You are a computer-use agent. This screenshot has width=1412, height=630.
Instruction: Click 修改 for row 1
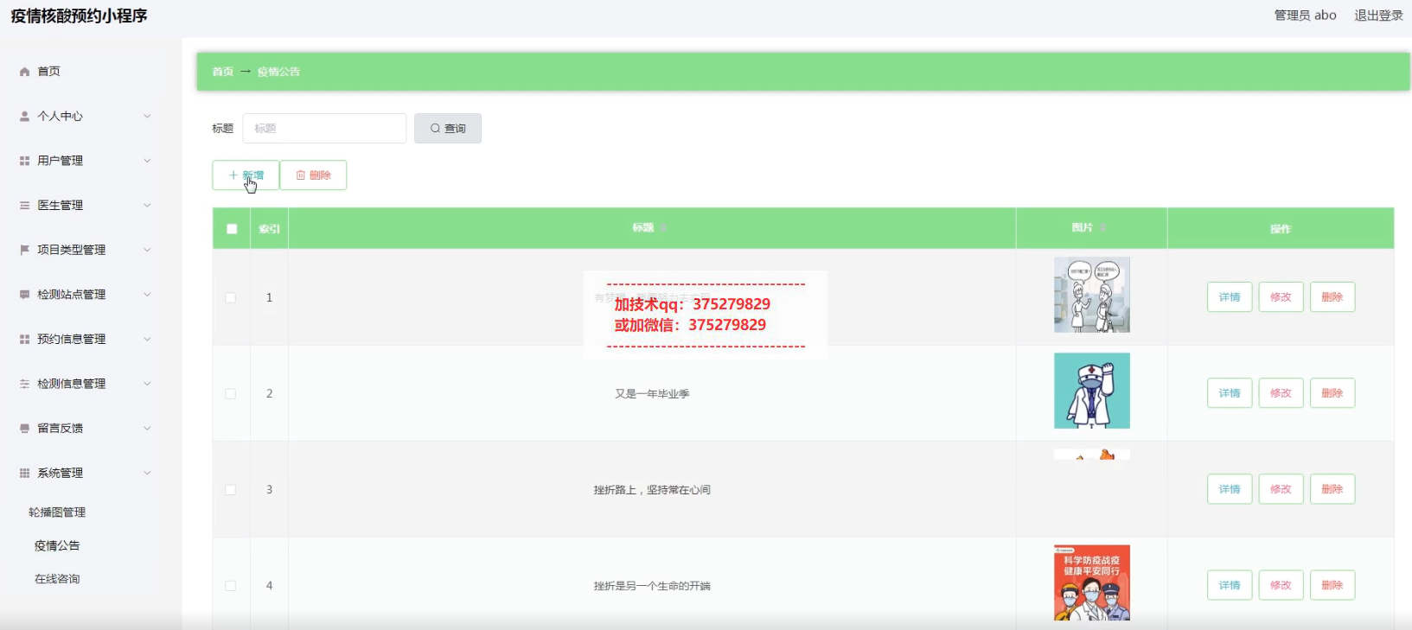[x=1281, y=297]
